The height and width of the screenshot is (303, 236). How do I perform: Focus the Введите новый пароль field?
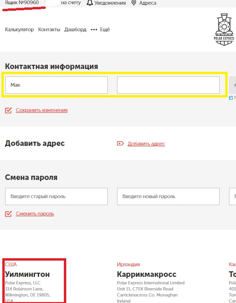click(x=168, y=196)
